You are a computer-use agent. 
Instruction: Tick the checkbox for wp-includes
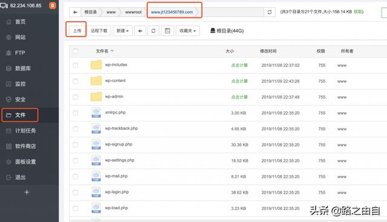click(75, 65)
